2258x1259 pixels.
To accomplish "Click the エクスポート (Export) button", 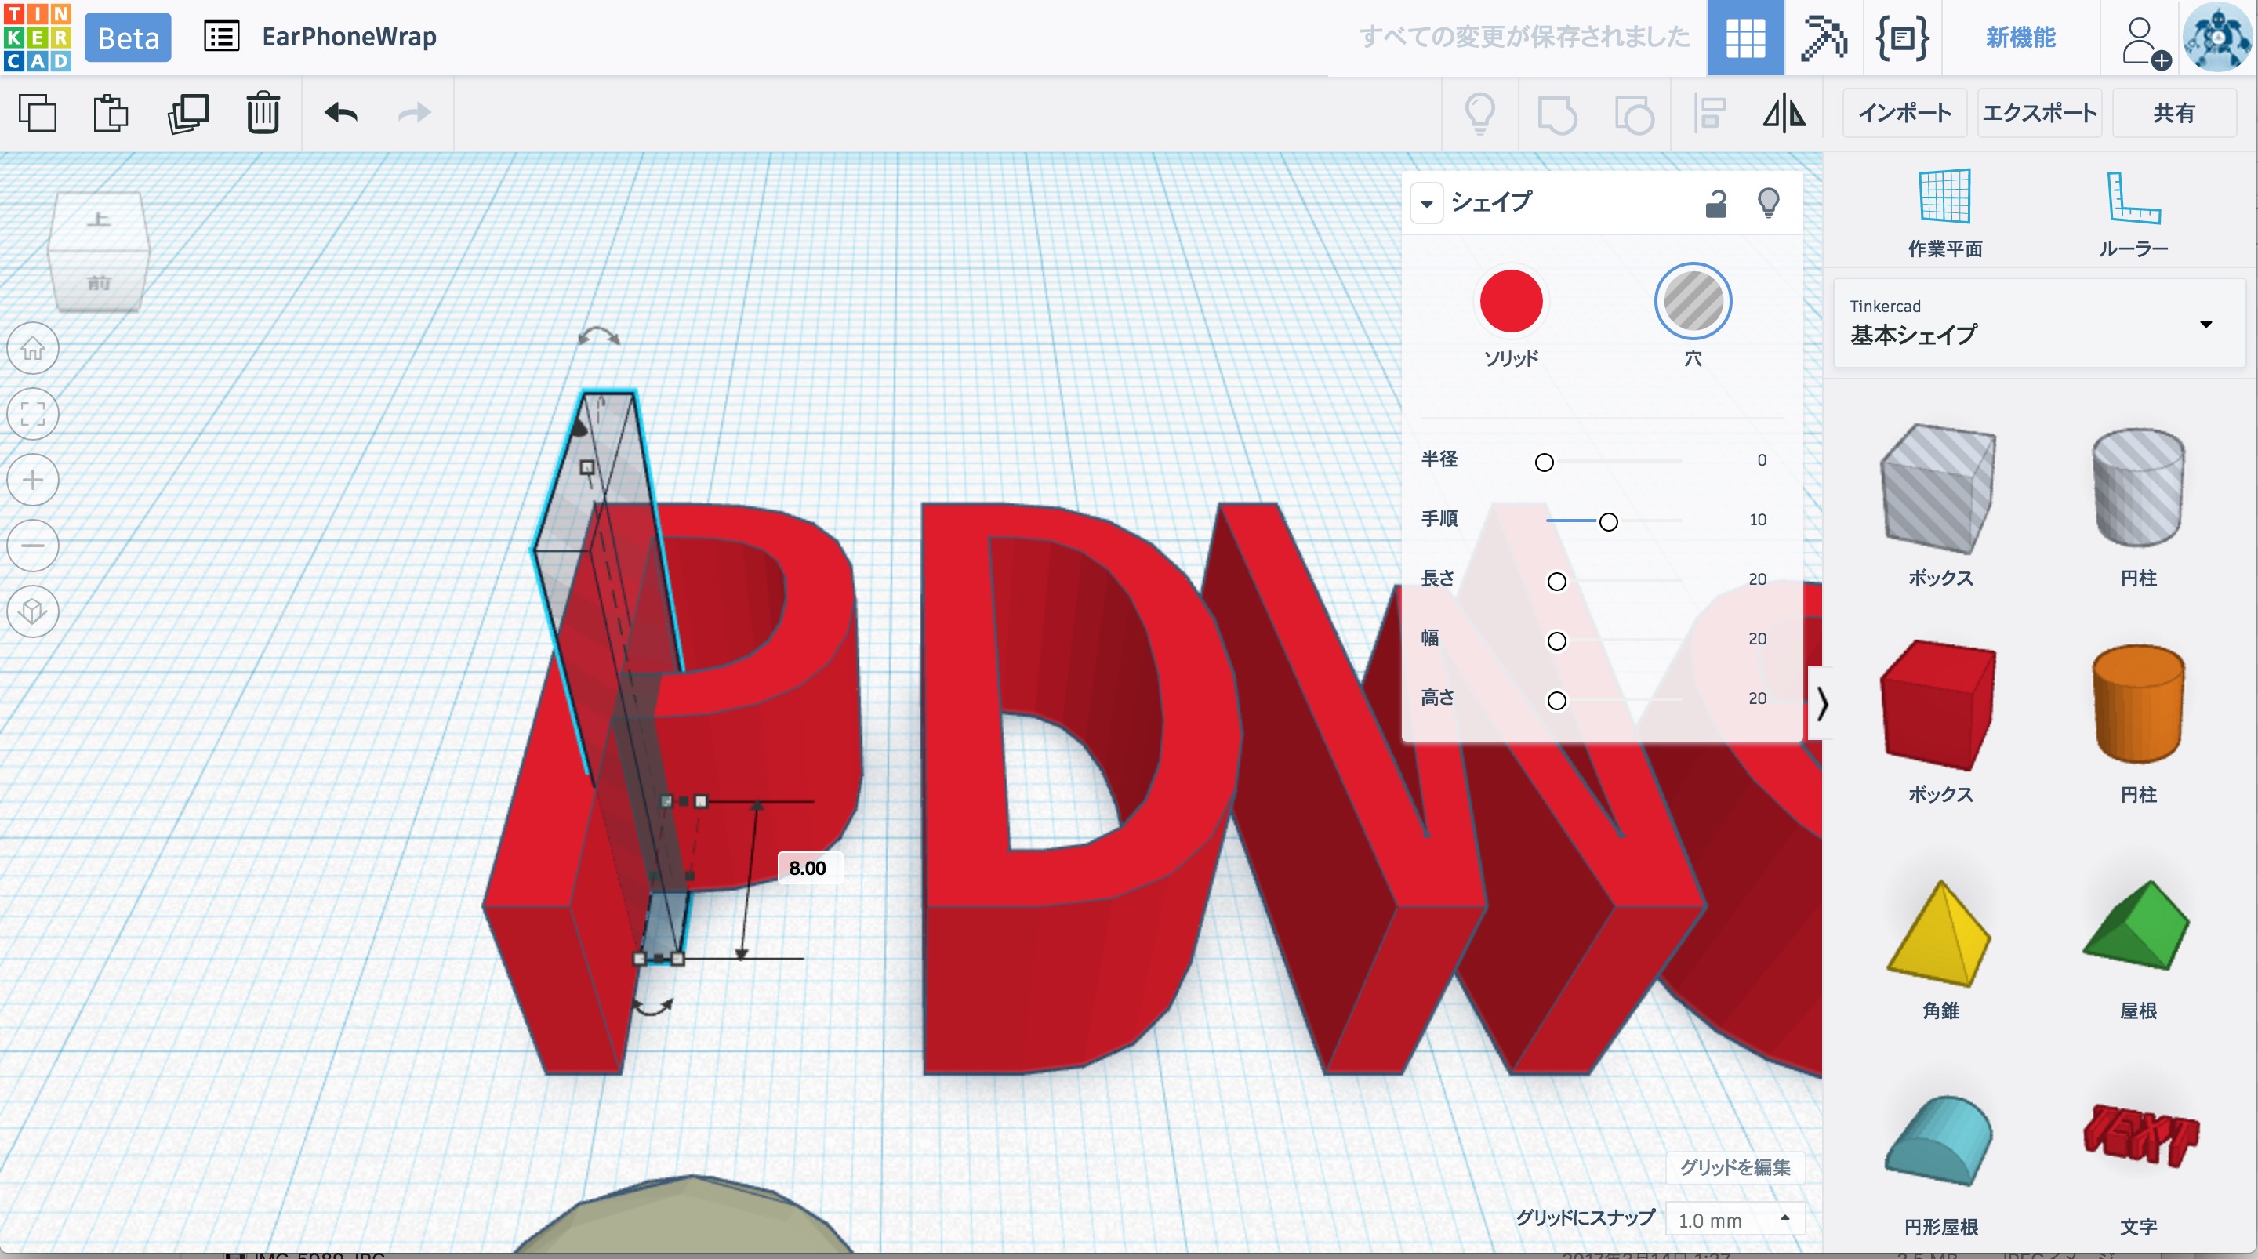I will coord(2038,113).
